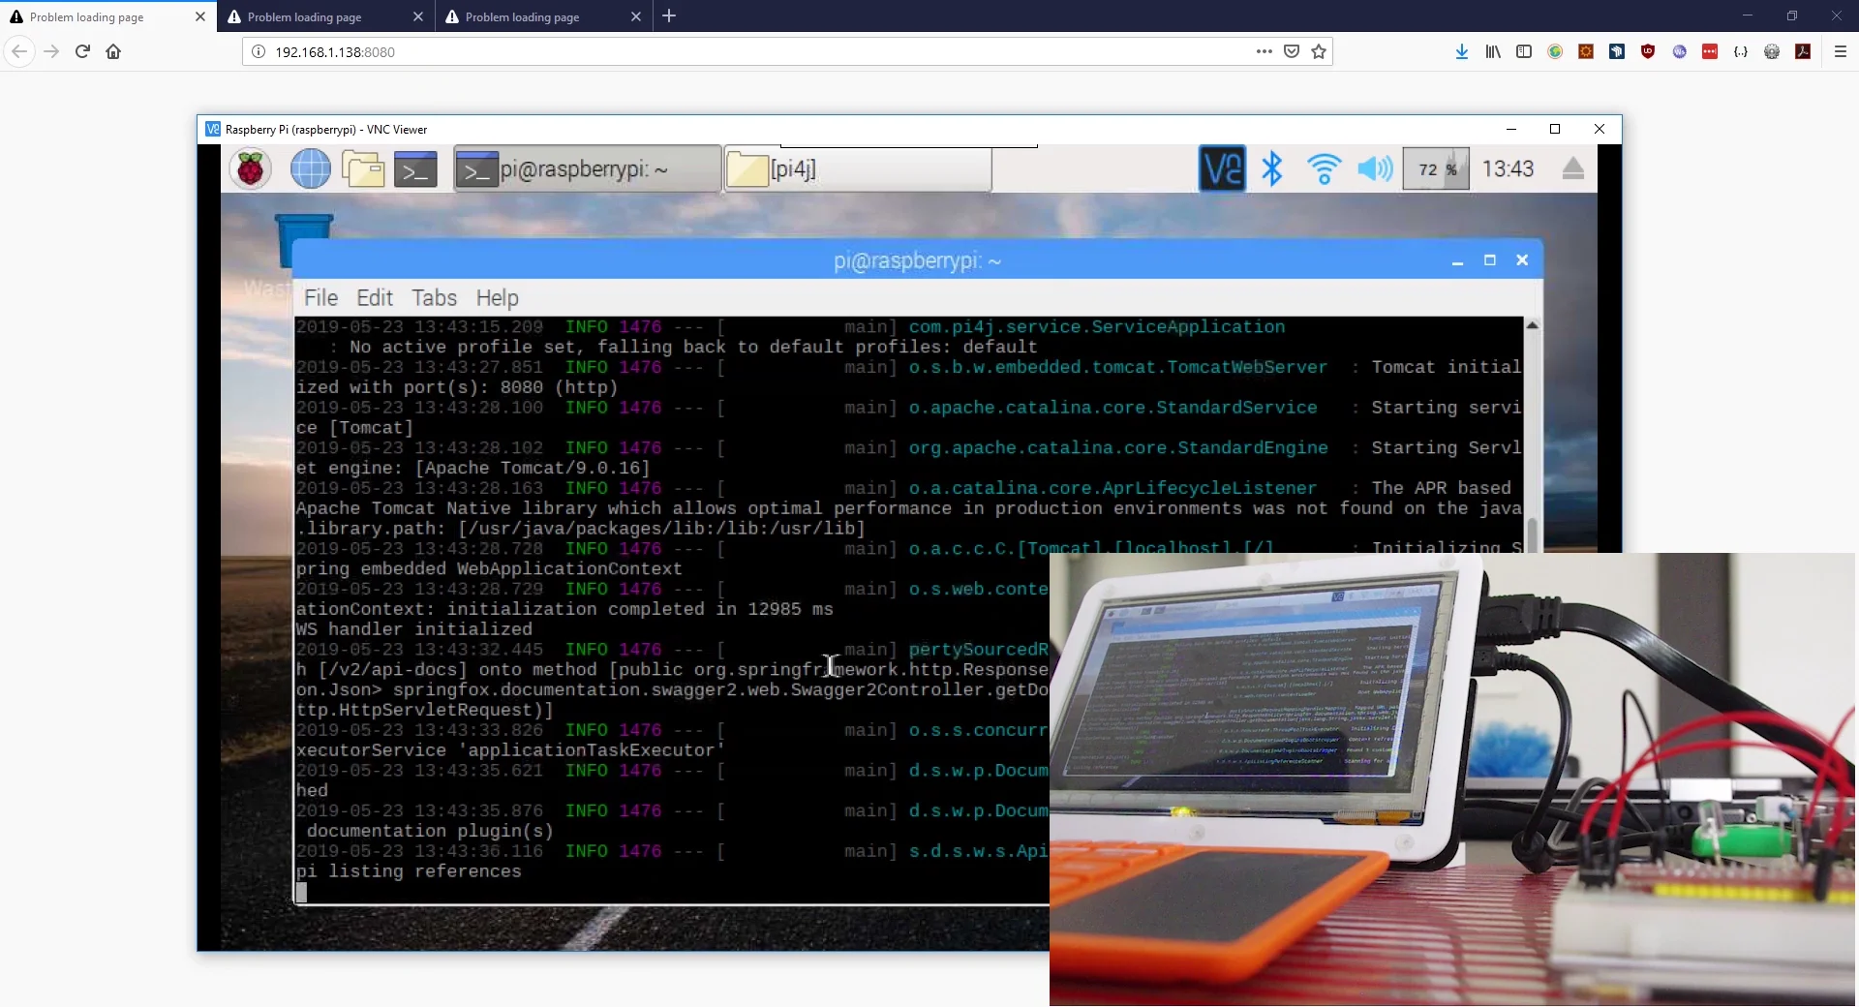Launch the web browser globe icon
1859x1007 pixels.
point(311,169)
